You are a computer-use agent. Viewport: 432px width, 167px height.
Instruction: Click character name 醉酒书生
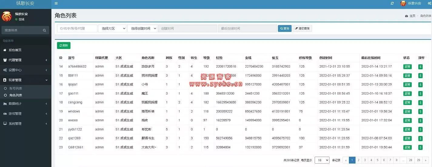[x=148, y=138]
